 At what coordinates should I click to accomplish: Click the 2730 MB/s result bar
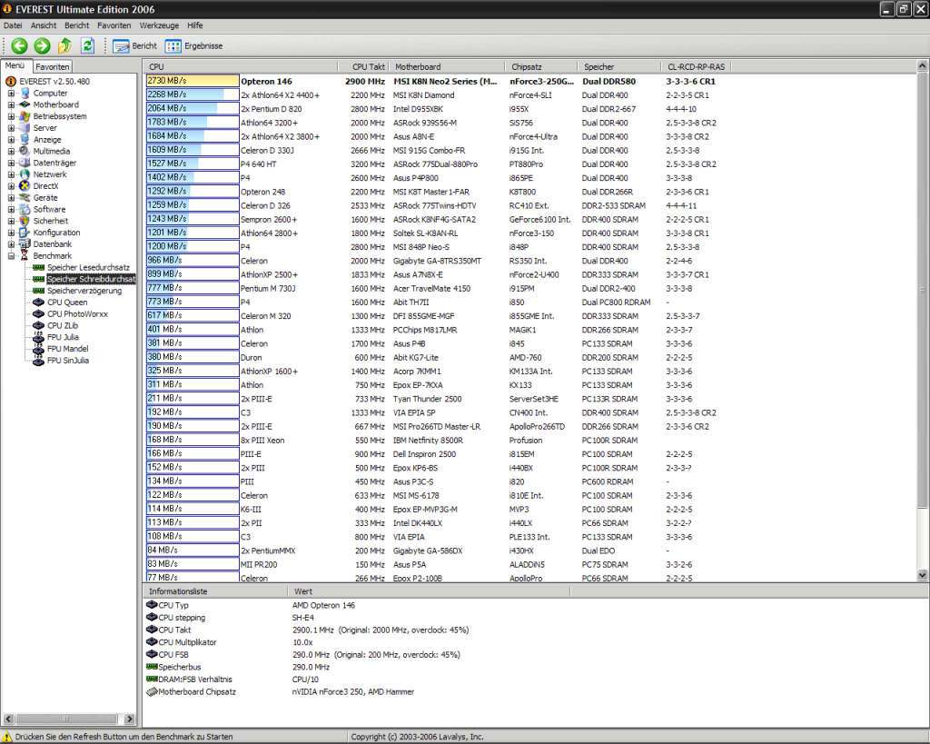coord(193,81)
